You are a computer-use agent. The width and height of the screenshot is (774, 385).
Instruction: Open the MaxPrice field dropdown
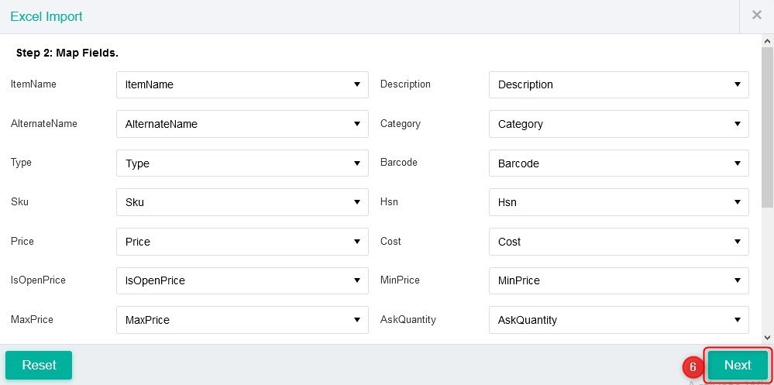click(242, 320)
